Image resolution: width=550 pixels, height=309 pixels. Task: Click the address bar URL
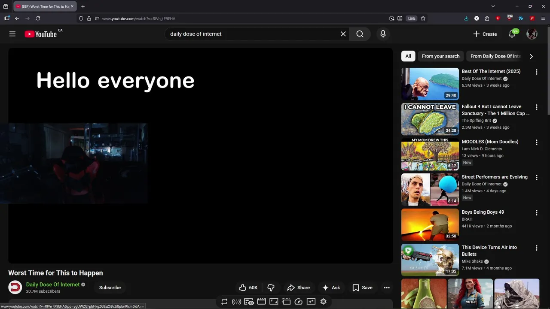pos(139,18)
